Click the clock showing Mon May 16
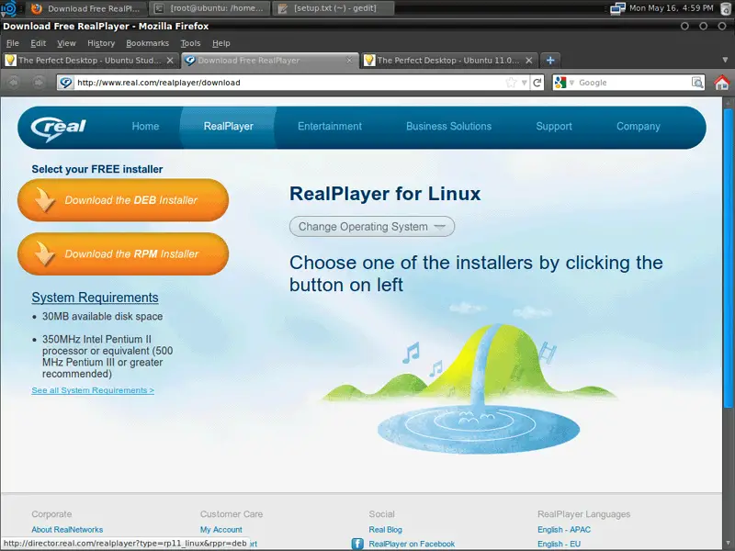This screenshot has height=551, width=735. pyautogui.click(x=672, y=8)
